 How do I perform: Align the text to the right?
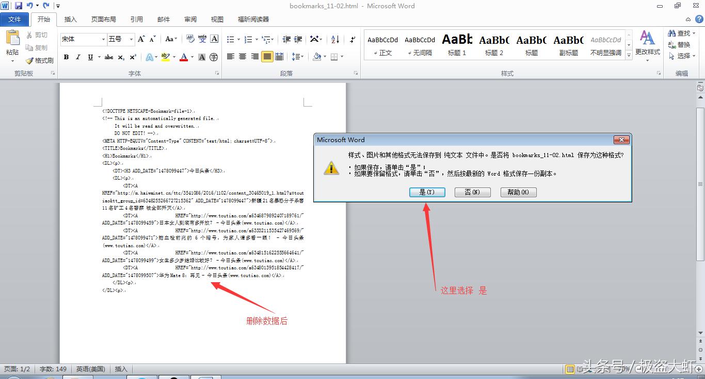tap(254, 57)
